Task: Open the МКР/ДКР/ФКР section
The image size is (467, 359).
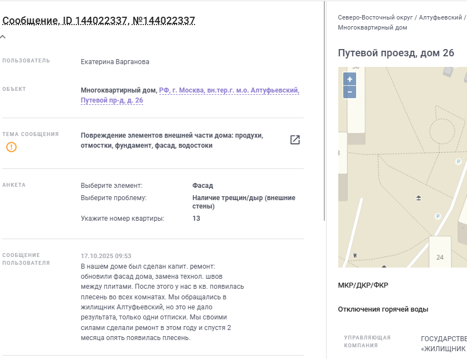Action: click(363, 285)
